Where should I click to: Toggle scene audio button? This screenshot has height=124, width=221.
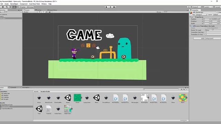click(47, 12)
